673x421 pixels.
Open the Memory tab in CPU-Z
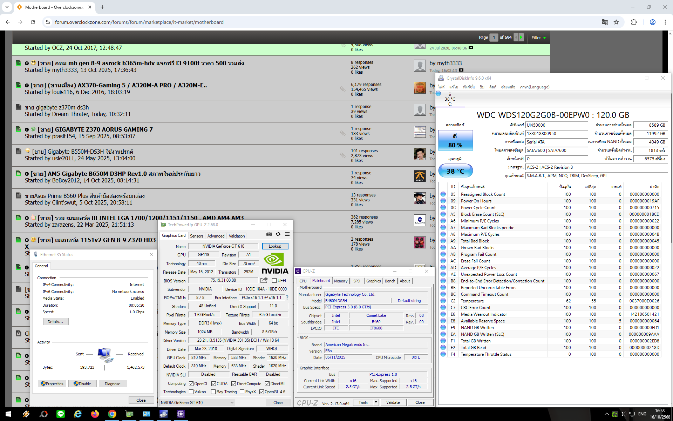coord(340,281)
